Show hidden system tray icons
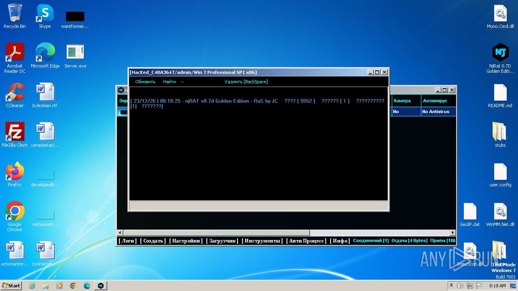The width and height of the screenshot is (518, 291). click(451, 286)
